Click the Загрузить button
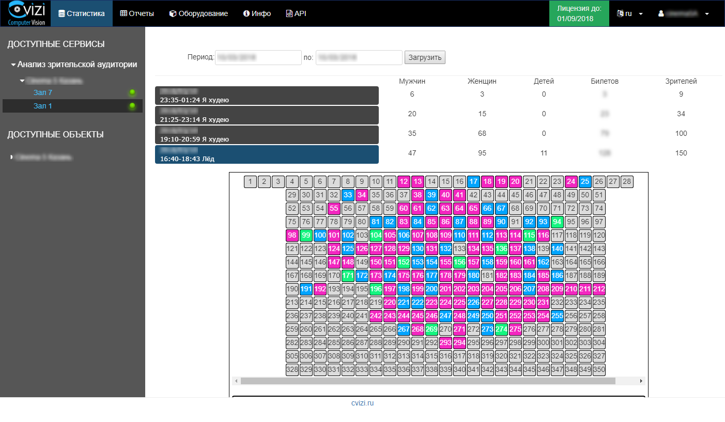This screenshot has height=422, width=725. pyautogui.click(x=425, y=57)
